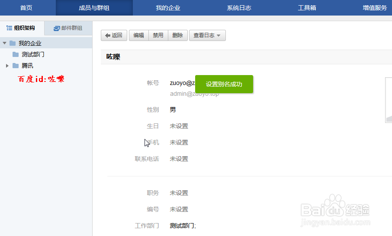Click the 手机 未设置 value
The width and height of the screenshot is (392, 236).
pos(179,142)
